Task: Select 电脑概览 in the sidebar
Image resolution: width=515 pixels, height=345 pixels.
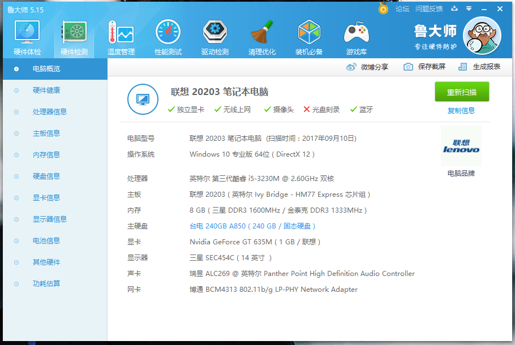Action: pyautogui.click(x=55, y=69)
